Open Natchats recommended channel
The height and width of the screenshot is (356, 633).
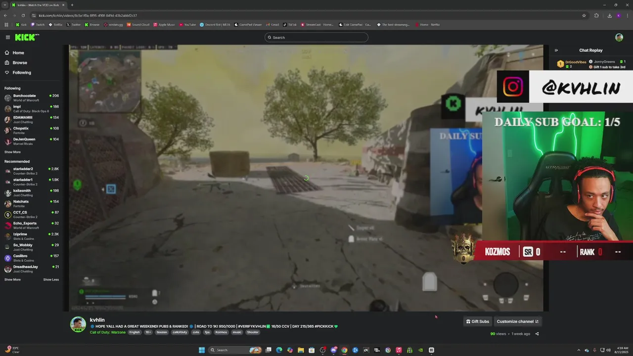pyautogui.click(x=32, y=204)
